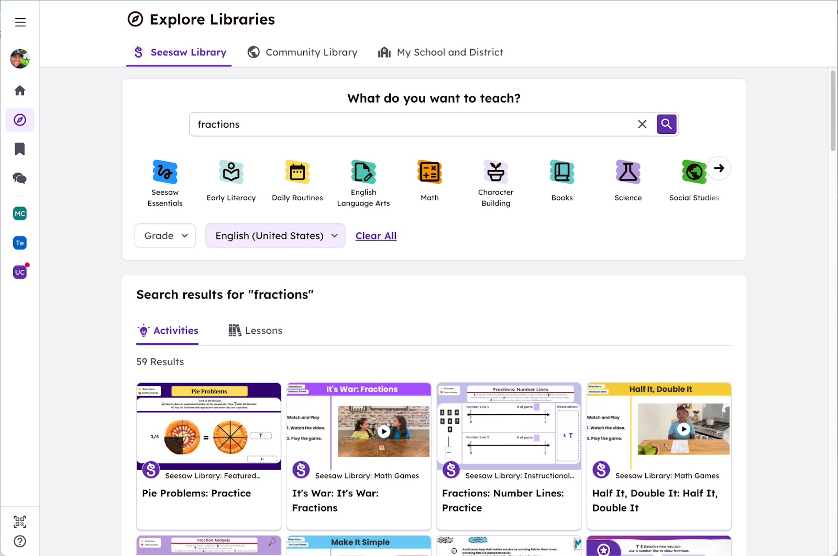Click the purple search magnifier button
This screenshot has width=838, height=556.
666,124
